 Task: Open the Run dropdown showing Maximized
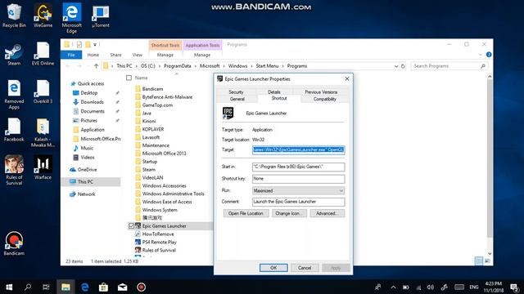tap(298, 190)
